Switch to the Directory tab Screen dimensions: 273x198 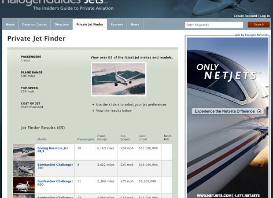62,24
